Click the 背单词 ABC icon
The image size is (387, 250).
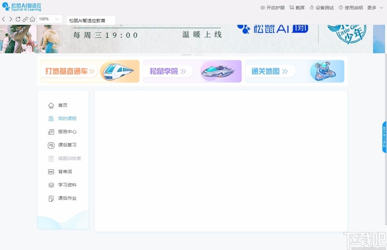pos(51,172)
